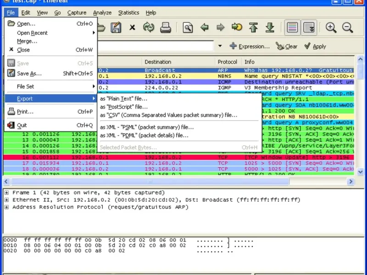Click the reload capture file icon
Viewport: 367px width, 275px height.
(148, 27)
